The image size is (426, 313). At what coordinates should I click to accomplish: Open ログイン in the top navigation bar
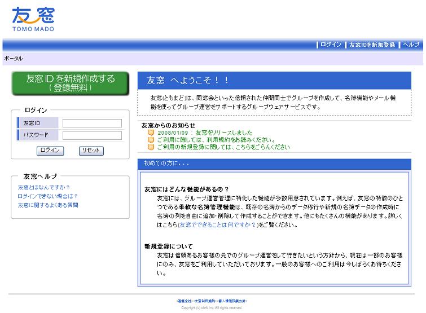[331, 45]
